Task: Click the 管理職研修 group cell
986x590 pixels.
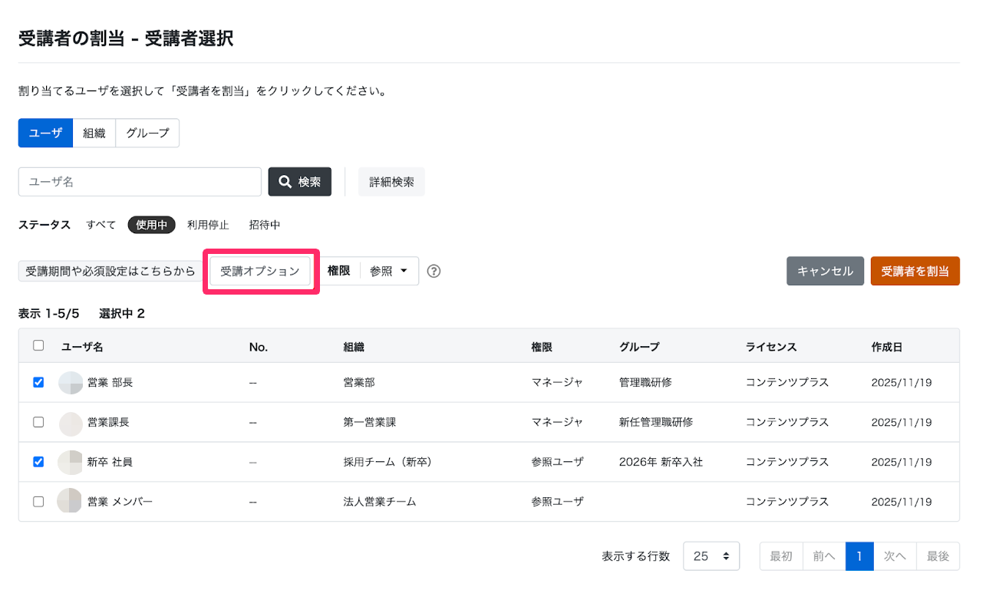Action: [645, 382]
